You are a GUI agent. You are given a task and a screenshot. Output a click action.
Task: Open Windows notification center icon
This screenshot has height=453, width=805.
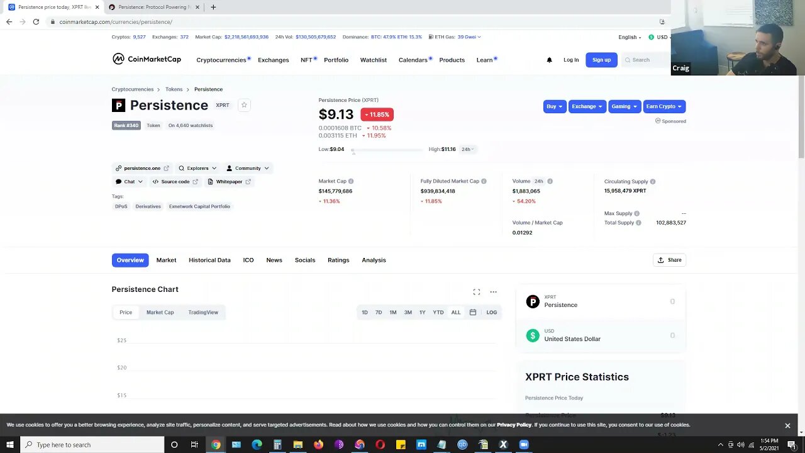click(792, 445)
